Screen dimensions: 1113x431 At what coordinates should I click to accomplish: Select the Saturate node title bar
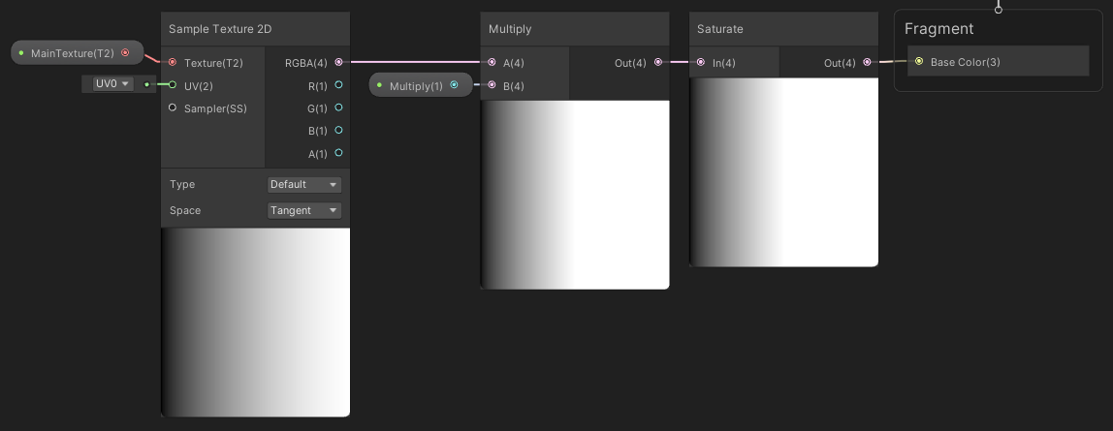(x=783, y=29)
